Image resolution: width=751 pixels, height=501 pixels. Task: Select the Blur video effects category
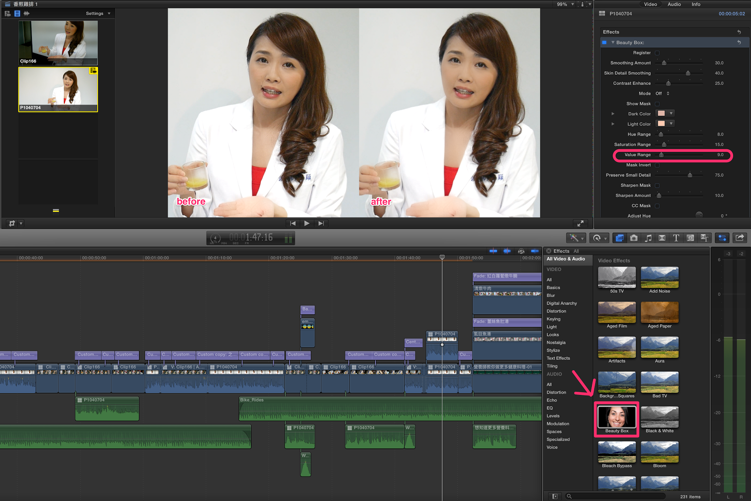click(x=551, y=296)
